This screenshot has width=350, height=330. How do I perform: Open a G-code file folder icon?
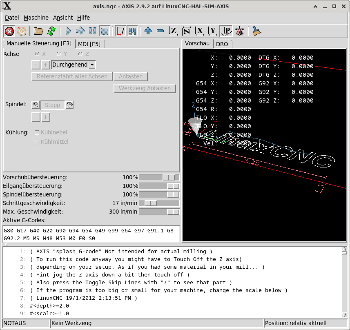(x=38, y=31)
